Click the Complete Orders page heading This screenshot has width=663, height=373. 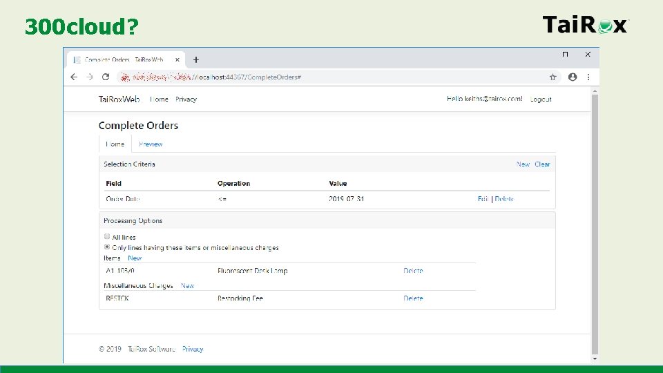(x=138, y=126)
